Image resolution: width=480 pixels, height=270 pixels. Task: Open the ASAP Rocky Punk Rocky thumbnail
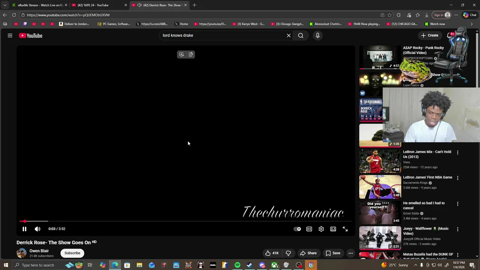(x=380, y=57)
